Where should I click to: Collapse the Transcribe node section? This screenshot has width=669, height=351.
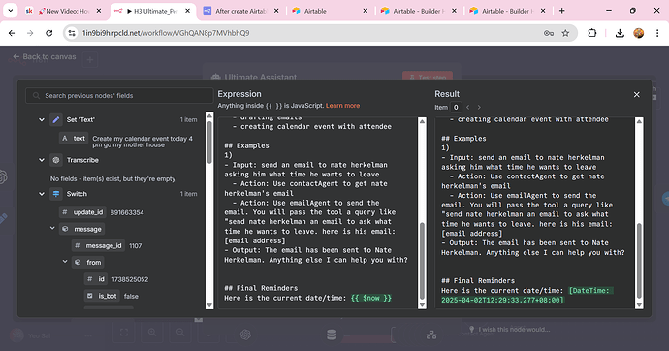point(42,160)
